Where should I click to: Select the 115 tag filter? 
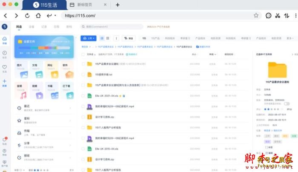tap(144, 38)
